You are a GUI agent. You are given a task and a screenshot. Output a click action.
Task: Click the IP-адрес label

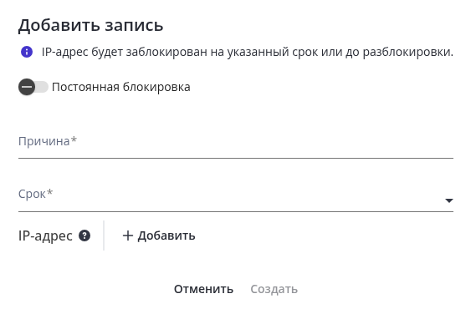(x=45, y=236)
